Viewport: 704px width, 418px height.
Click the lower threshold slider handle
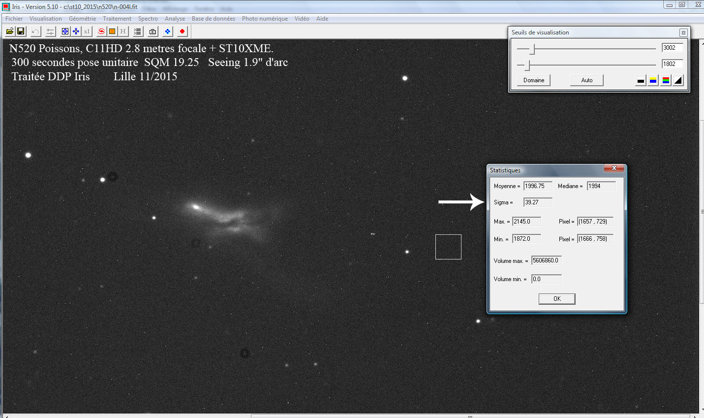point(527,65)
